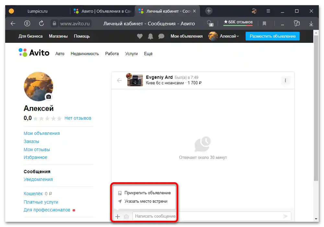
Task: Go to Мои объявления in the top header
Action: tap(187, 36)
